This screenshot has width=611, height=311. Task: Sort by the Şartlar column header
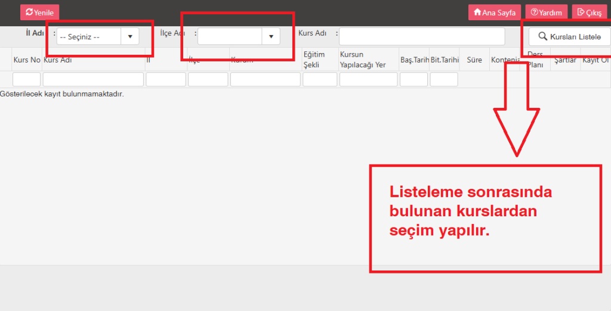click(x=565, y=60)
